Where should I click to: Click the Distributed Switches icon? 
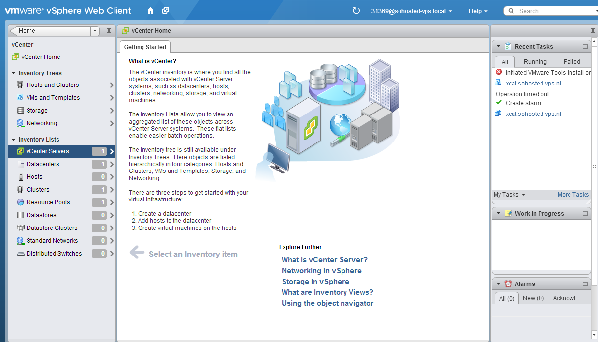click(x=20, y=254)
